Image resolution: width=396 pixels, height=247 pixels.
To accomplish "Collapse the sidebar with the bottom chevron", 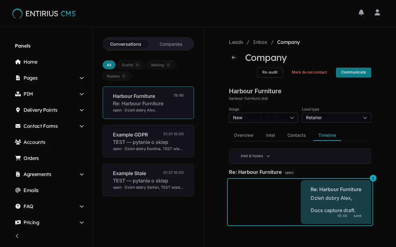I will pyautogui.click(x=17, y=236).
